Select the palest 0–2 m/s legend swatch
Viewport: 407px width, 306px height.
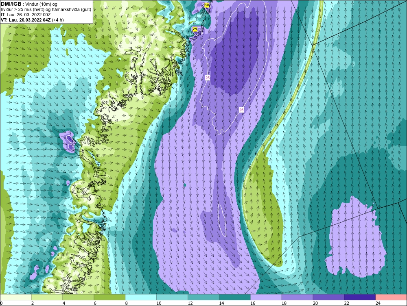pyautogui.click(x=15, y=297)
